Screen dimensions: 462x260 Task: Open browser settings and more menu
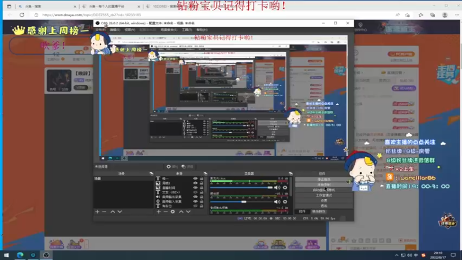coord(457,15)
